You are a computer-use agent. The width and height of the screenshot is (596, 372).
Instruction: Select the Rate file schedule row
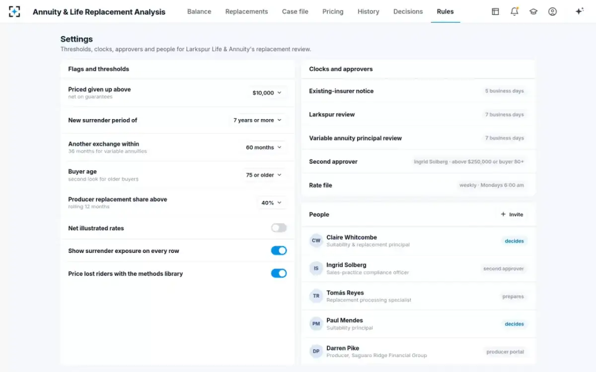pyautogui.click(x=418, y=185)
